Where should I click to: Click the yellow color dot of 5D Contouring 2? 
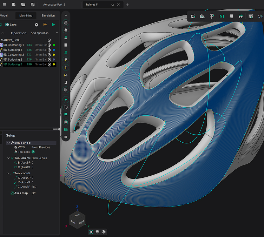pyautogui.click(x=54, y=55)
